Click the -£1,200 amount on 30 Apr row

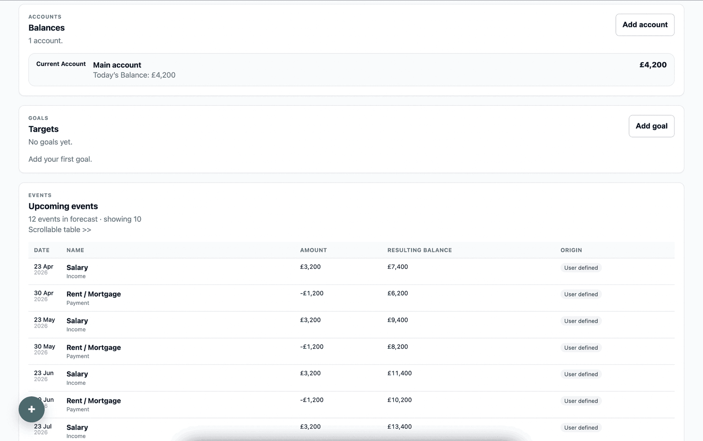point(312,293)
